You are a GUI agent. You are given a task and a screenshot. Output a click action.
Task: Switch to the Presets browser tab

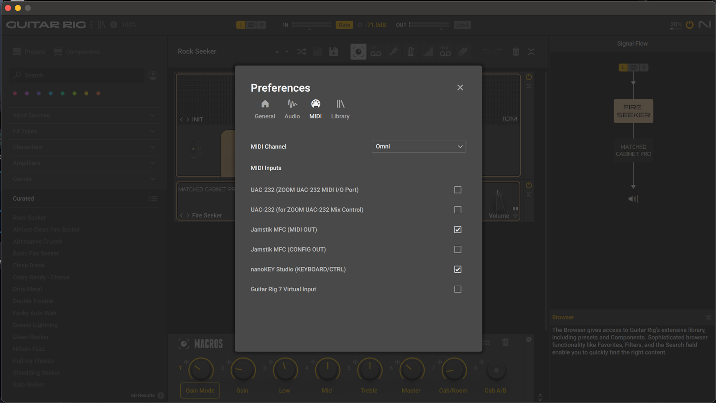click(x=29, y=51)
